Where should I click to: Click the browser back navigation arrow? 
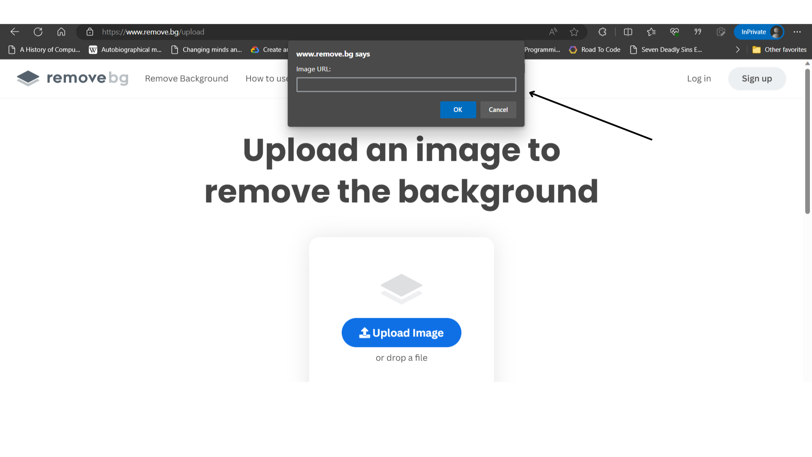coord(15,32)
